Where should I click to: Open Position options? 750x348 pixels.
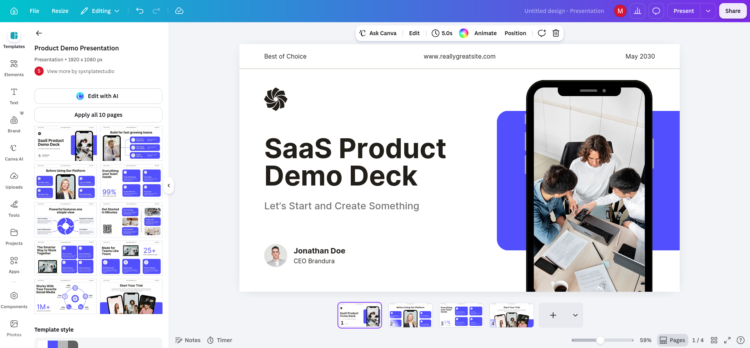pos(515,33)
